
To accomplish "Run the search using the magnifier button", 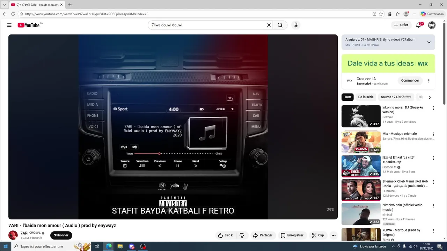I will click(x=280, y=25).
